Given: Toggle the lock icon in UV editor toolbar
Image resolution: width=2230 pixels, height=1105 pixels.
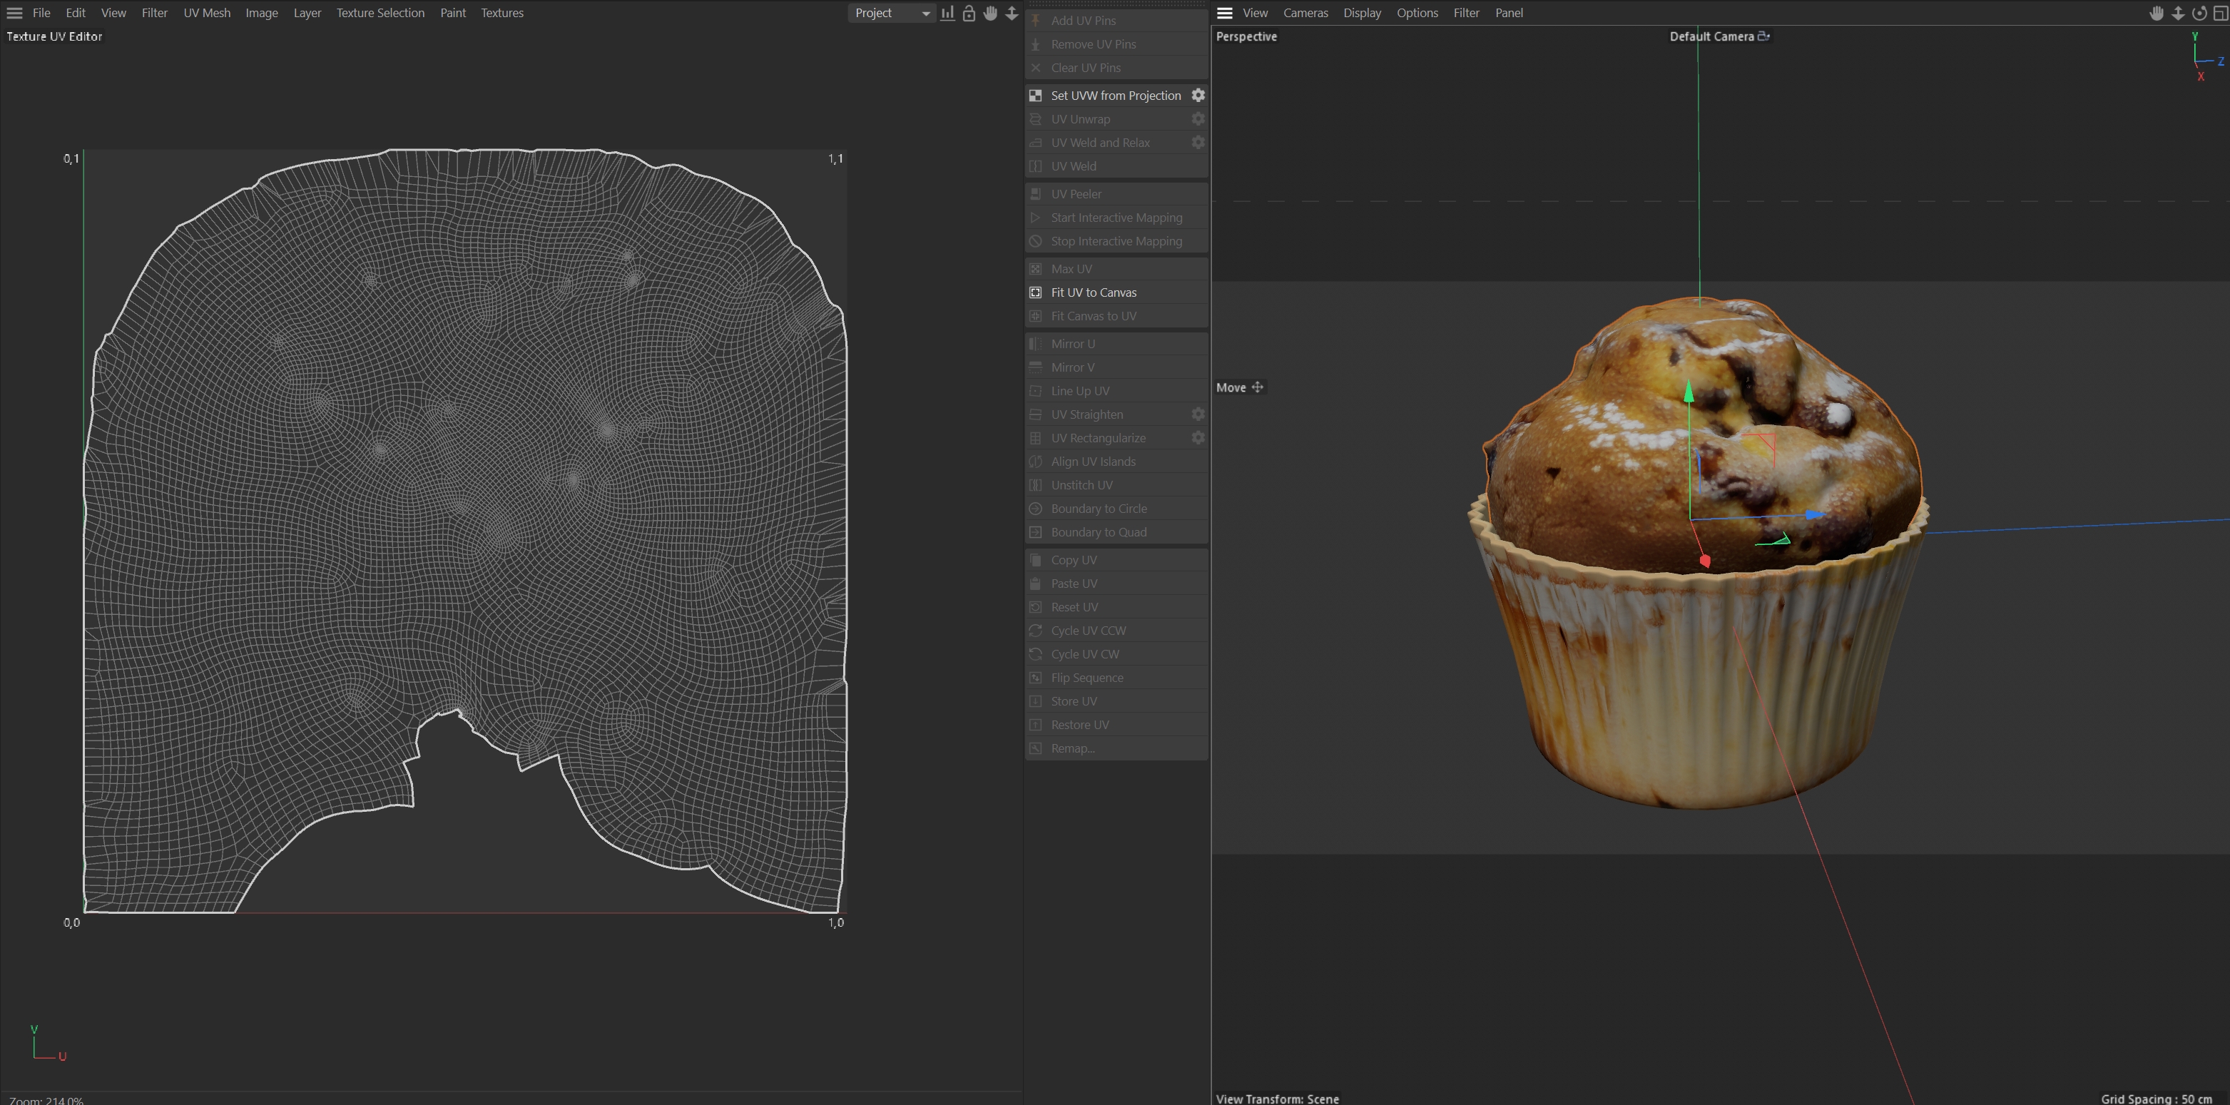Looking at the screenshot, I should (x=969, y=13).
